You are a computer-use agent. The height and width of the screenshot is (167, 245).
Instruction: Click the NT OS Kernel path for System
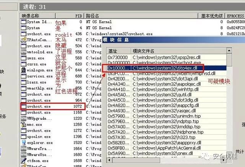click(x=99, y=28)
